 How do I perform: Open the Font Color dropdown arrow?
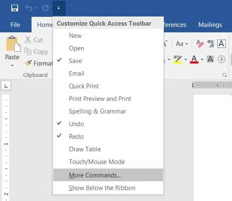click(202, 59)
